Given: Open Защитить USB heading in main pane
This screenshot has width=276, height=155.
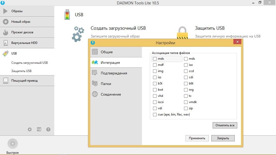Looking at the screenshot, I should point(210,28).
